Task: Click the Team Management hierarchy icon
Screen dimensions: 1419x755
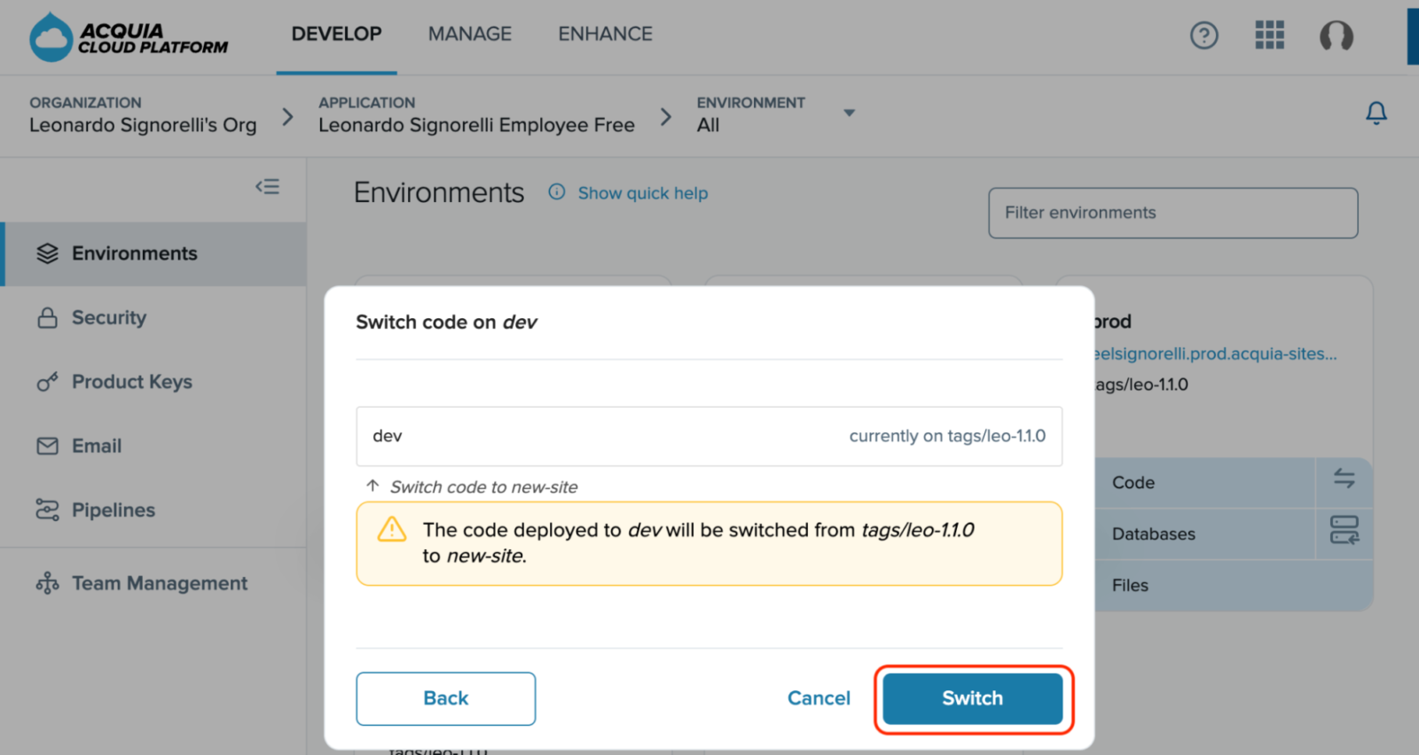Action: click(x=46, y=583)
